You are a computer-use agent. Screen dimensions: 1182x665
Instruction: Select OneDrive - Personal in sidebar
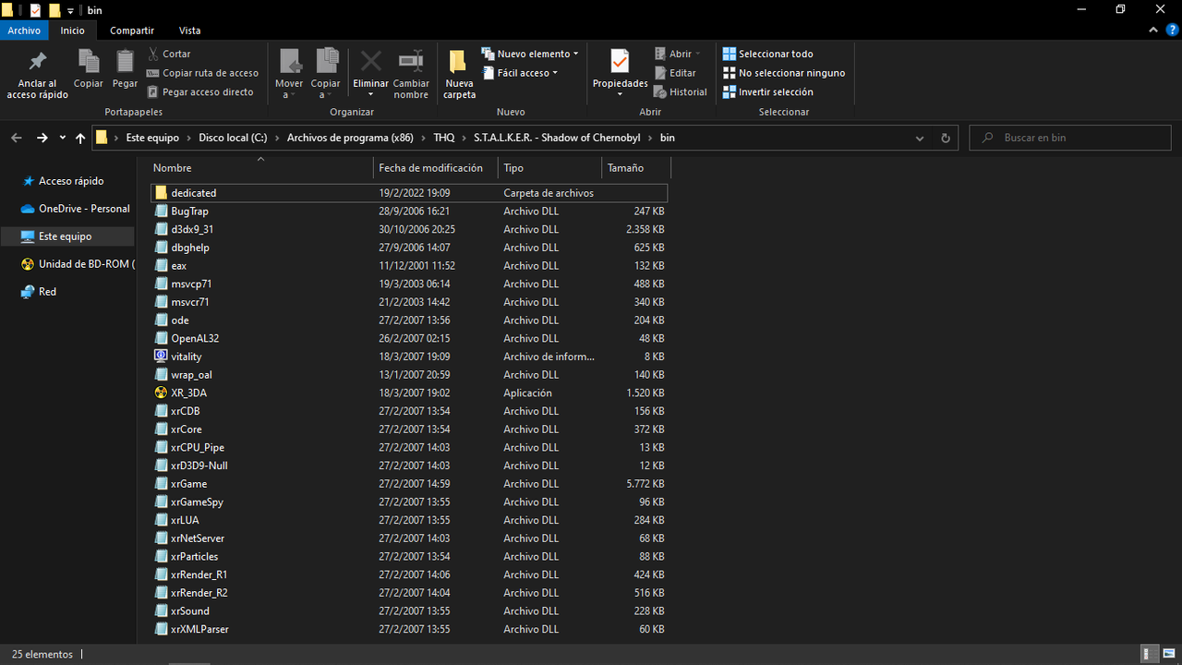point(84,209)
